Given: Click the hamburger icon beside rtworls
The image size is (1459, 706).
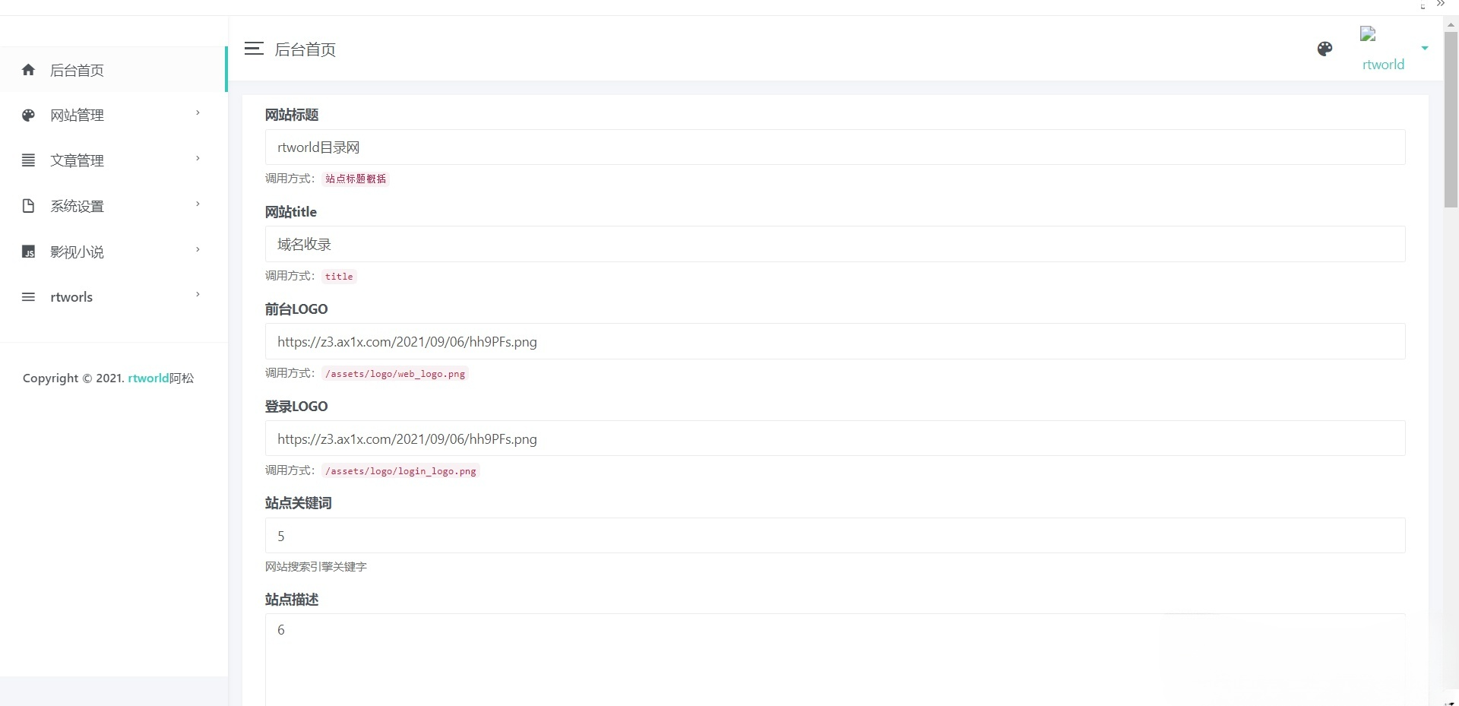Looking at the screenshot, I should pos(28,296).
